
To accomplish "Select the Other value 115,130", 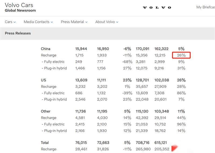I will tap(142, 111).
